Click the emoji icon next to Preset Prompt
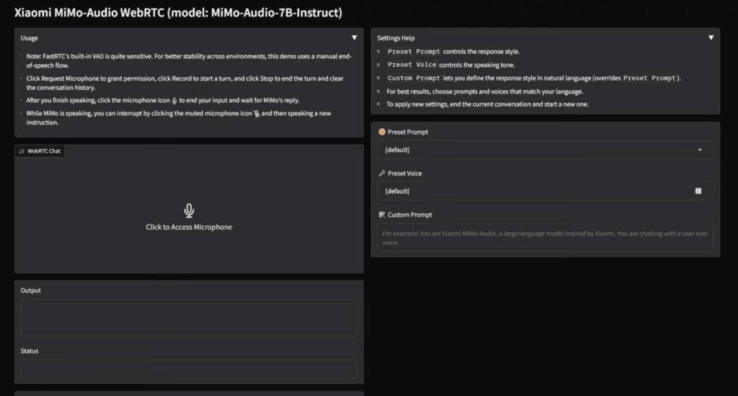The image size is (738, 396). pyautogui.click(x=381, y=132)
